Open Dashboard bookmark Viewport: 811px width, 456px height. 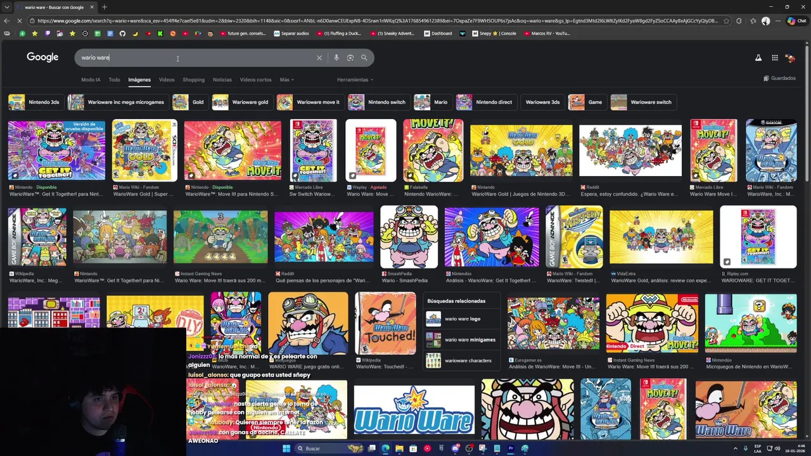coord(438,34)
